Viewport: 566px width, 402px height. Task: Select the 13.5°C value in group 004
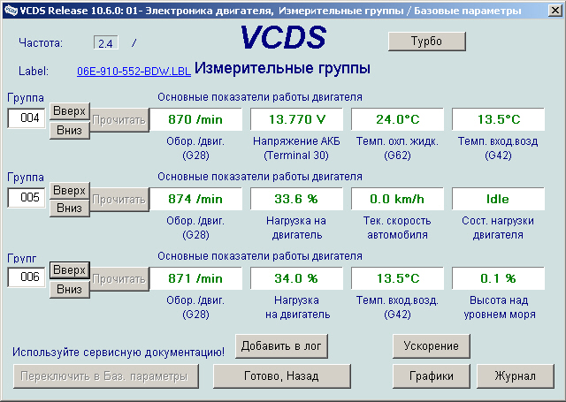click(x=498, y=119)
